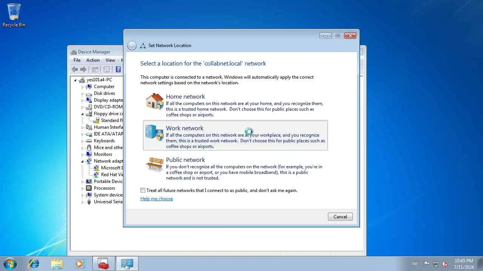Click the network icon beside Set Network Location title
The image size is (483, 271).
(x=143, y=46)
